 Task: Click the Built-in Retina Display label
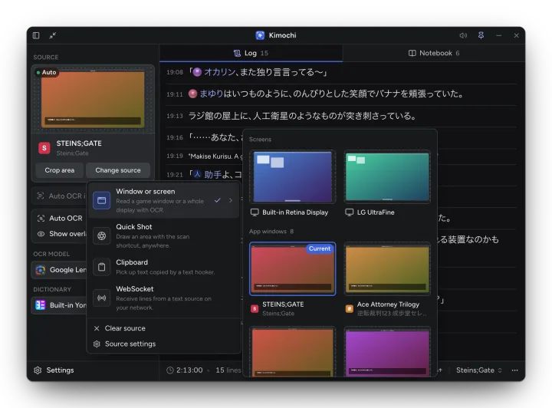tap(295, 212)
